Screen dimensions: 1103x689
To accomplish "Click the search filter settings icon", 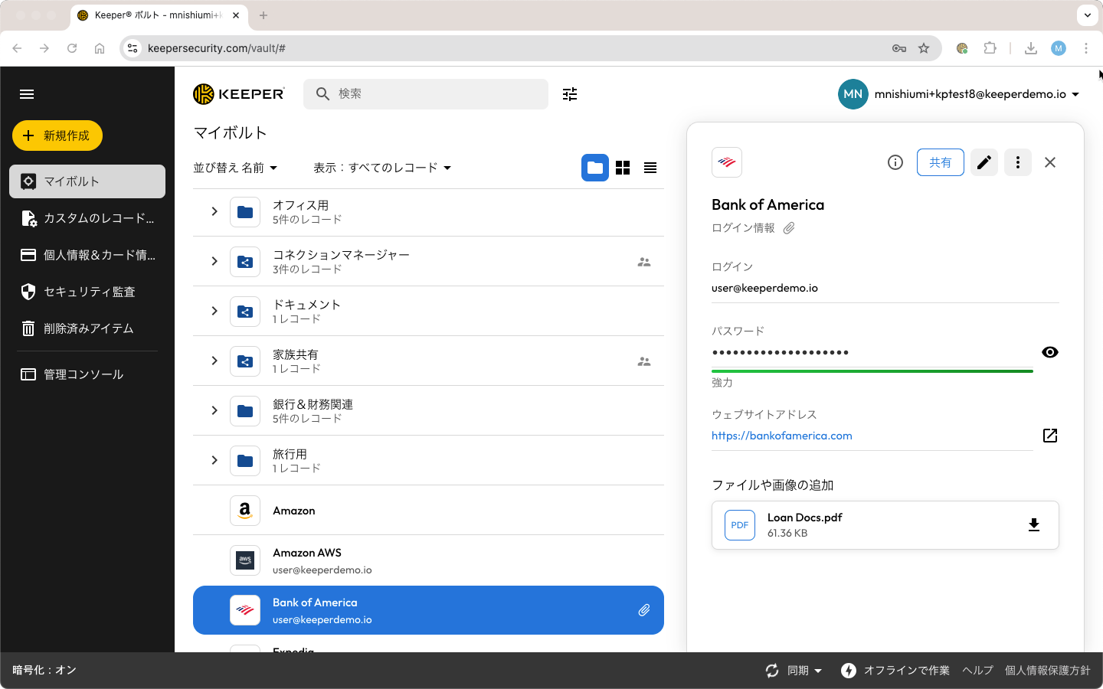I will [570, 94].
